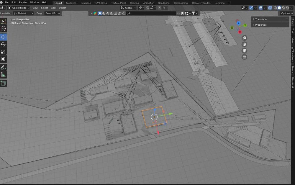Open the glTF Variants sidebar tab
The image size is (295, 185).
pyautogui.click(x=293, y=54)
